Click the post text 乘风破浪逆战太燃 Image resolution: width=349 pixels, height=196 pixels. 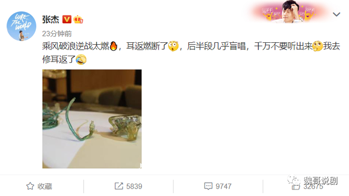76,46
